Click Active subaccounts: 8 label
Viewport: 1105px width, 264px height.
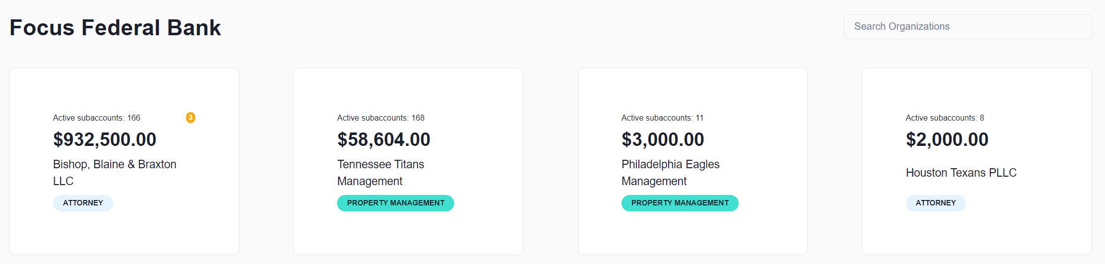945,118
